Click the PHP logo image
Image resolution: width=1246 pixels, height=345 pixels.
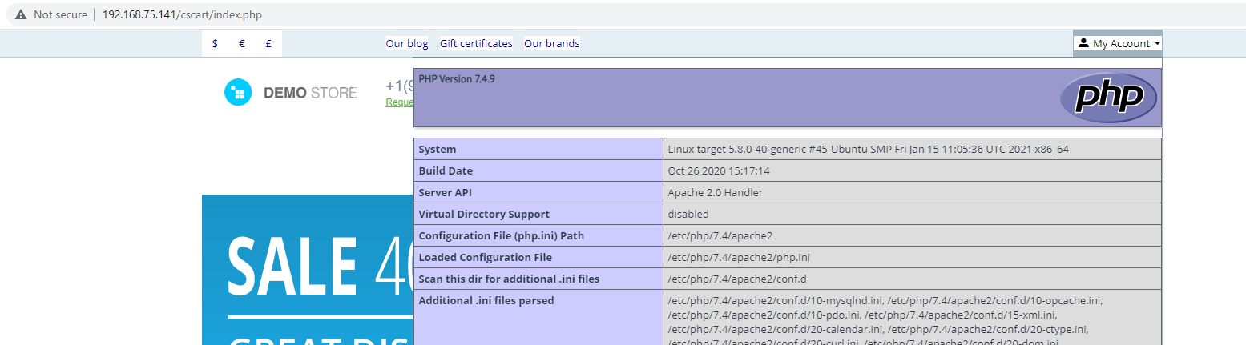tap(1108, 98)
